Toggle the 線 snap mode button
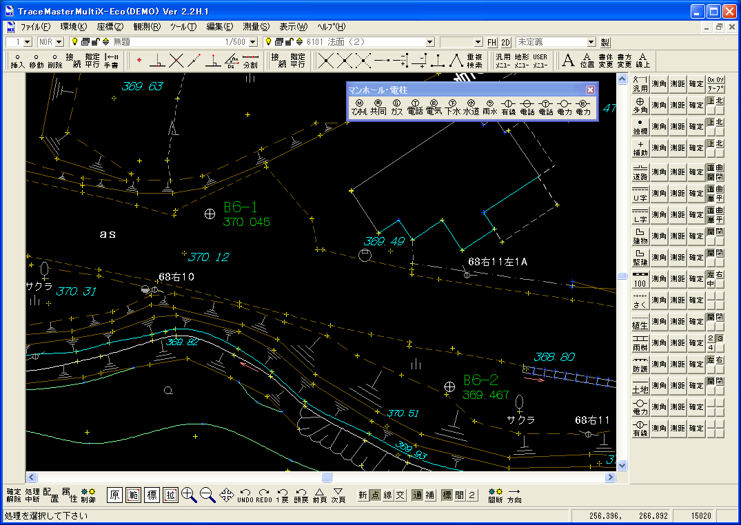The image size is (741, 525). tap(388, 495)
